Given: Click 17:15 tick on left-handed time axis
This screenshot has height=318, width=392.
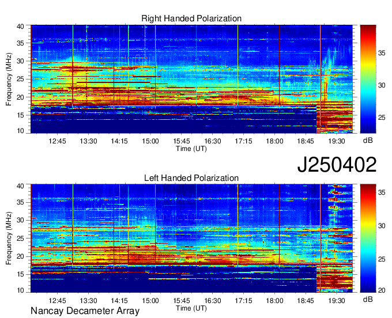Looking at the screenshot, I should 243,301.
